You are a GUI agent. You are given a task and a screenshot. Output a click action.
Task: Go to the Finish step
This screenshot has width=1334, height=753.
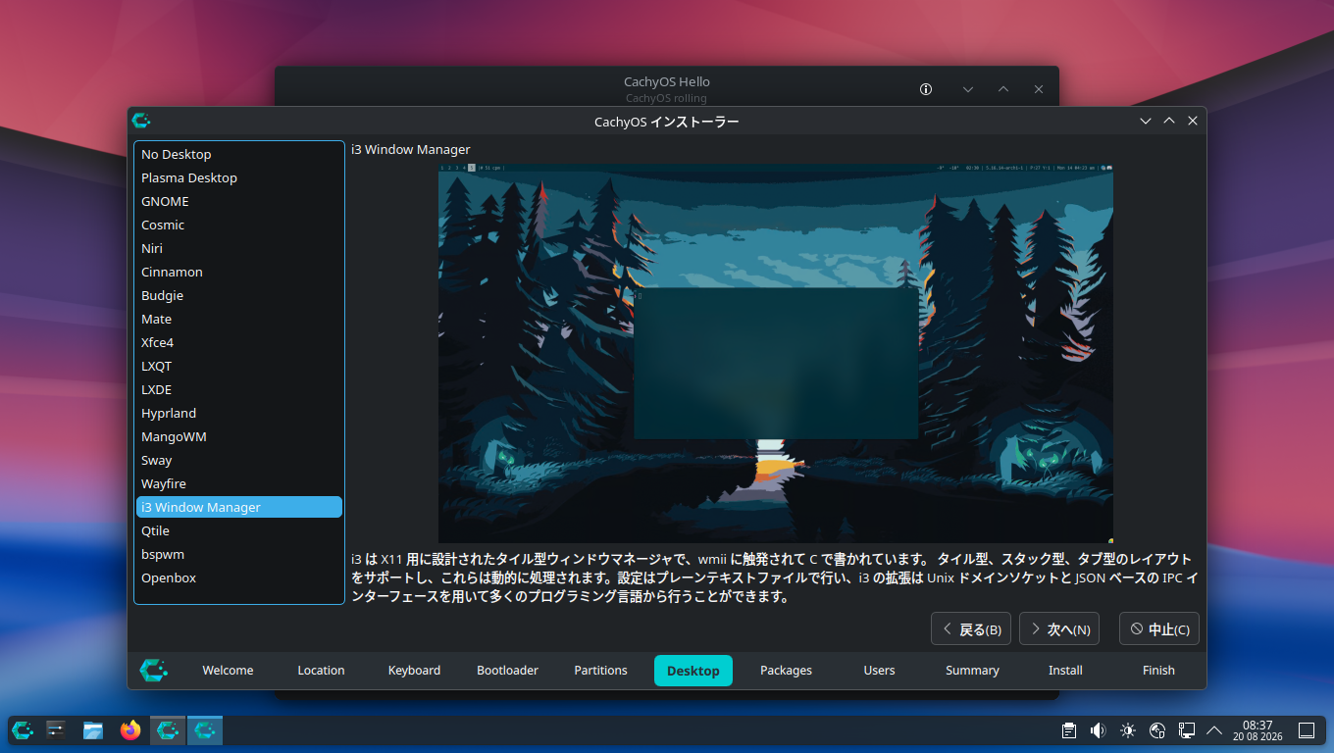(x=1158, y=671)
